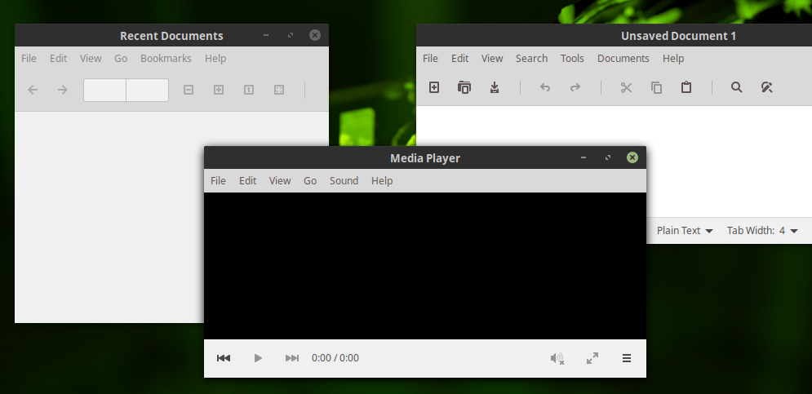
Task: Click the Copy icon in editor toolbar
Action: [656, 87]
